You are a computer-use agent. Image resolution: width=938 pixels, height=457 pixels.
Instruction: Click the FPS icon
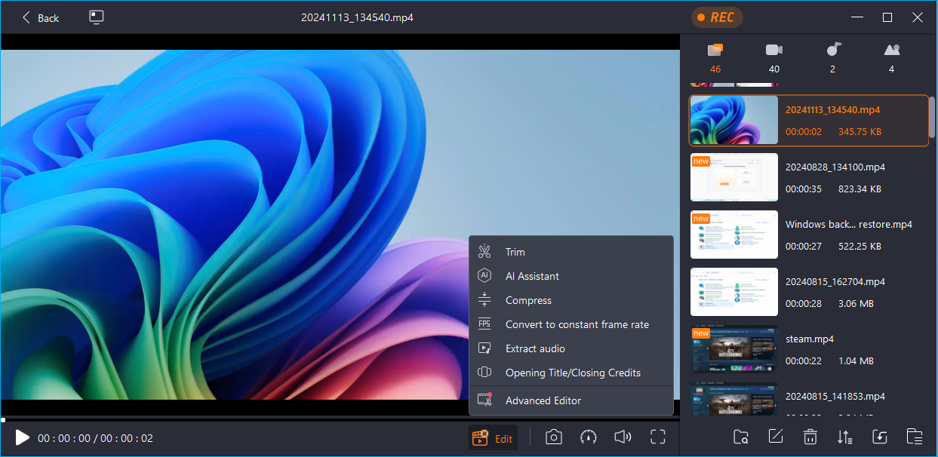[x=484, y=324]
